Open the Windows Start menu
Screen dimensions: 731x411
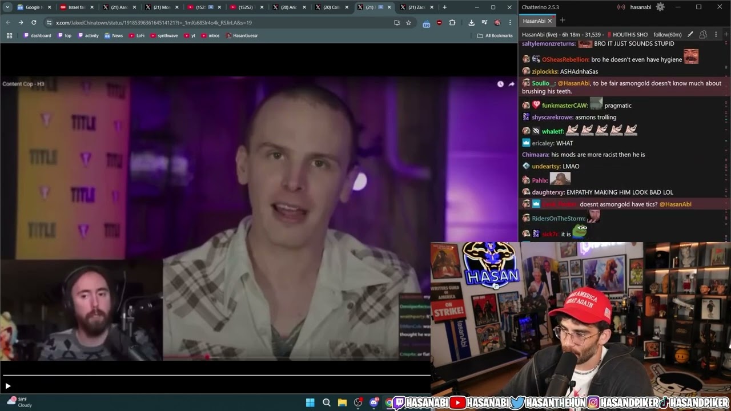(x=310, y=402)
